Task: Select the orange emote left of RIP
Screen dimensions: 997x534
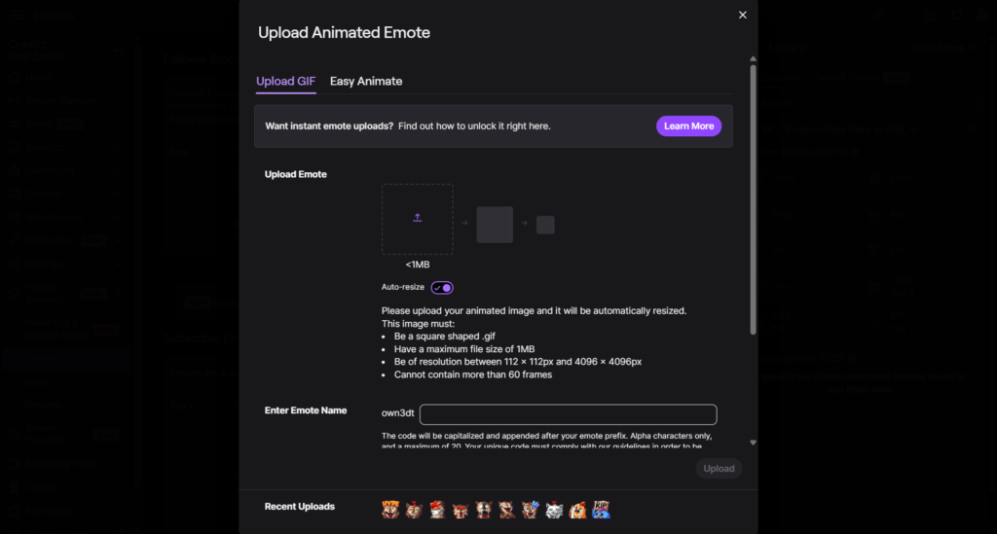Action: coord(577,509)
